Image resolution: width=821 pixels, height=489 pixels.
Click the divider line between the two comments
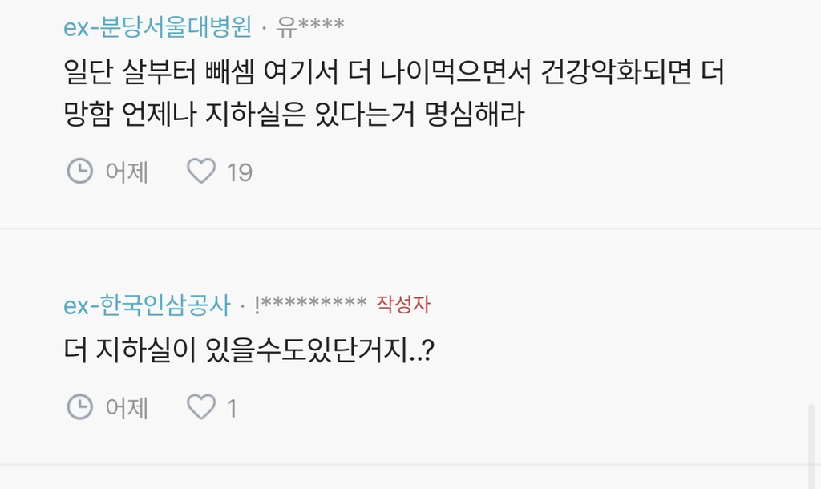pyautogui.click(x=410, y=228)
